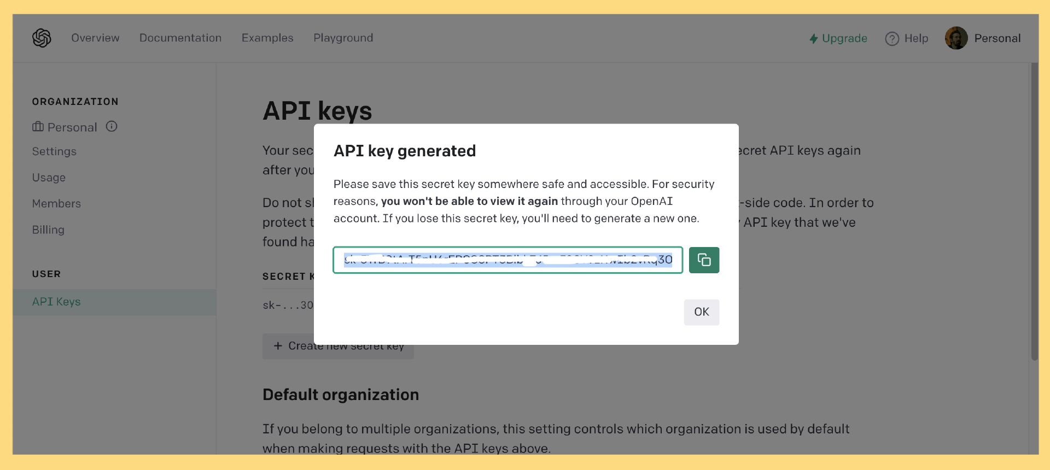
Task: Open the Members section
Action: click(56, 204)
